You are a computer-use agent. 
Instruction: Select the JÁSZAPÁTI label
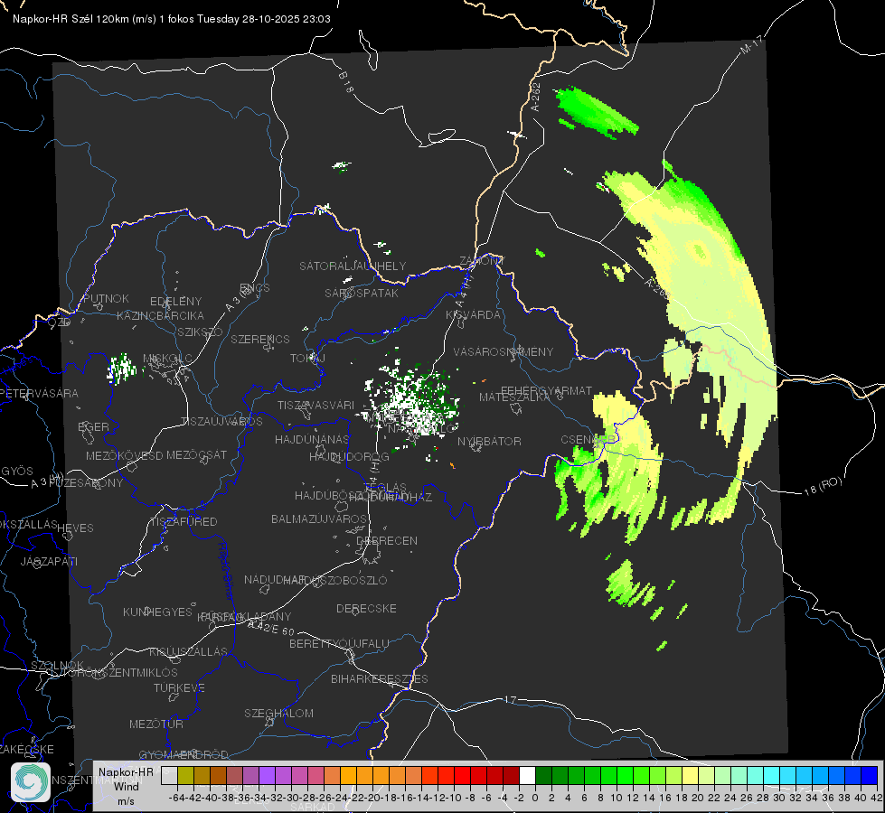[x=49, y=561]
